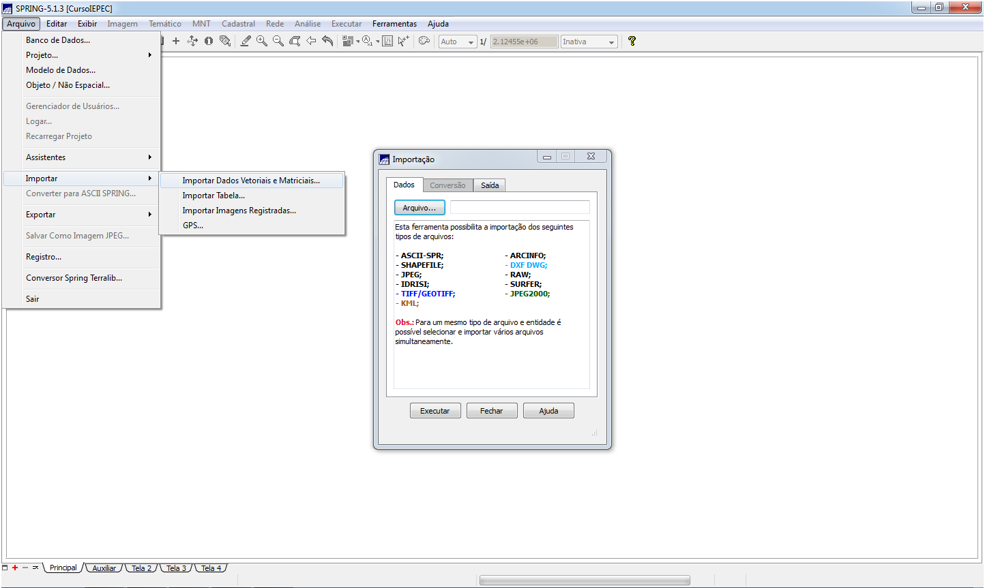985x588 pixels.
Task: Open the Exibir menu
Action: (x=87, y=24)
